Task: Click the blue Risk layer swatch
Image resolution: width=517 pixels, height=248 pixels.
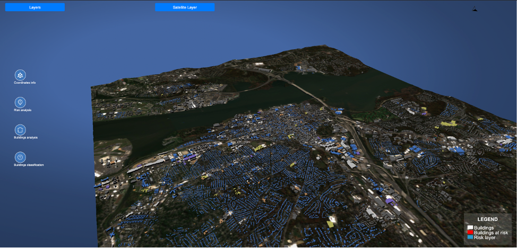Action: pyautogui.click(x=470, y=237)
